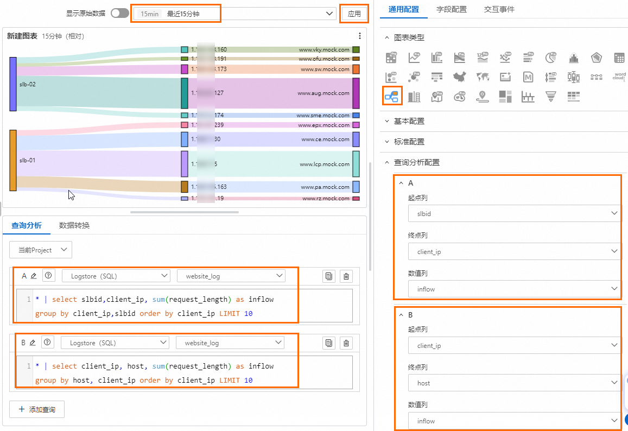Open the help icon for query A
The width and height of the screenshot is (628, 431).
pyautogui.click(x=48, y=276)
